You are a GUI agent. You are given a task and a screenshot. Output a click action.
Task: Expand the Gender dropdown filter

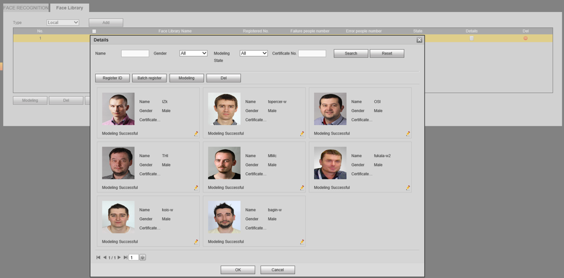click(193, 53)
